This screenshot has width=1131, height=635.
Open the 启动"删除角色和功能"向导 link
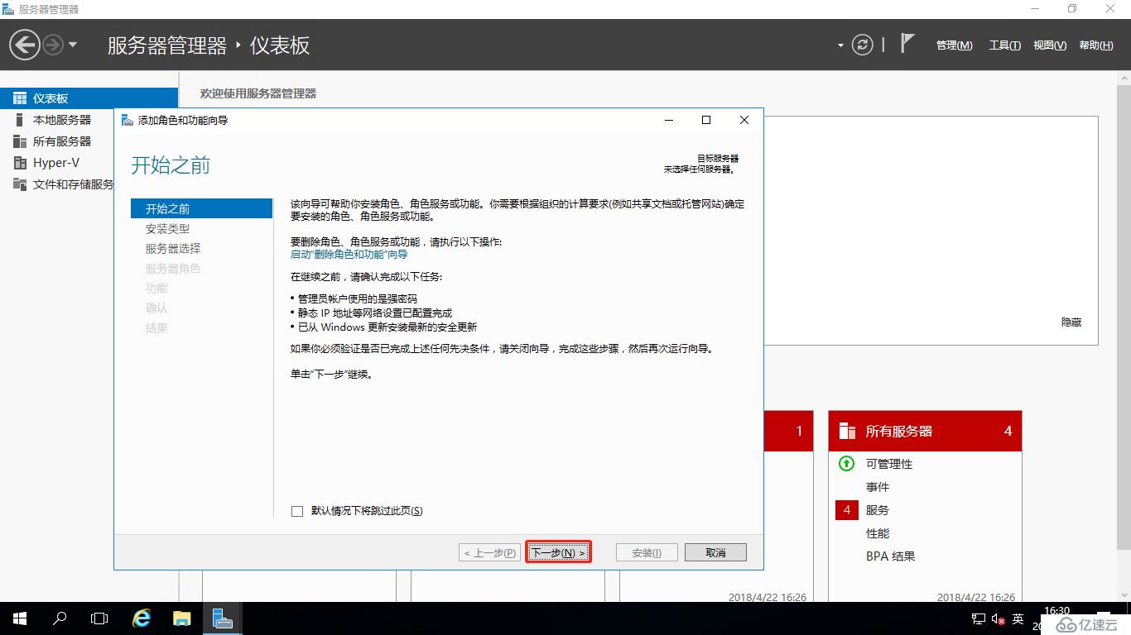[349, 255]
